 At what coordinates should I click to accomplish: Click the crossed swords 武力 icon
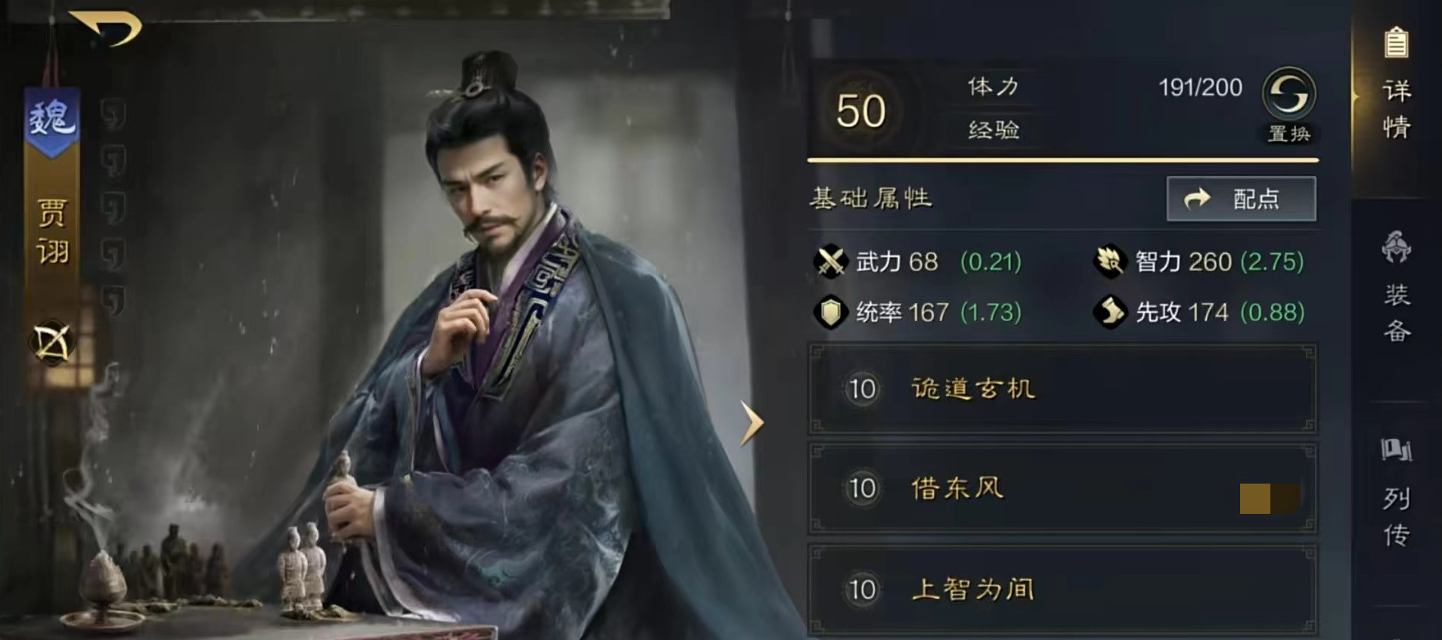click(x=830, y=261)
